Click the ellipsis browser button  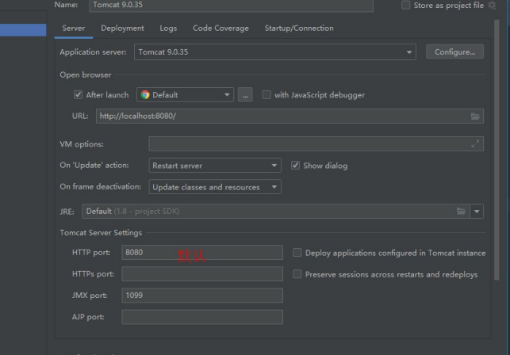pyautogui.click(x=245, y=95)
